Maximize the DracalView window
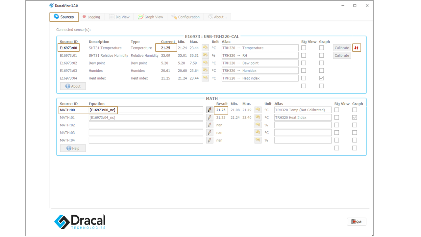Screen dimensions: 421x237 pyautogui.click(x=355, y=6)
